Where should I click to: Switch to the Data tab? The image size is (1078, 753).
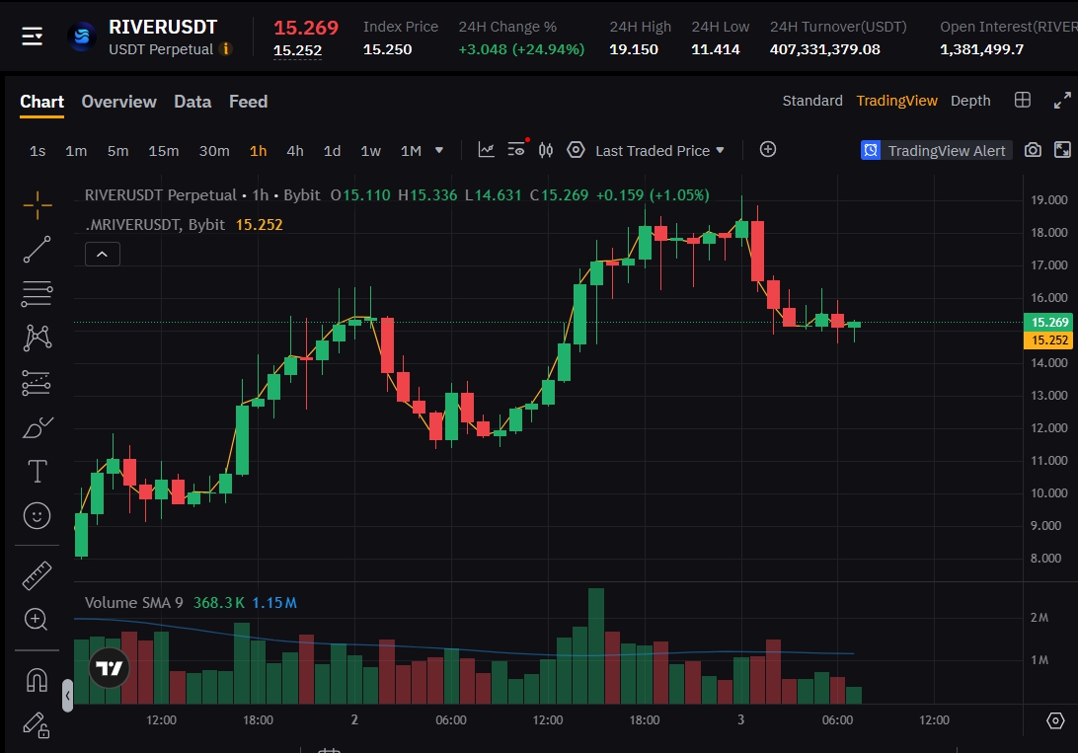coord(192,102)
